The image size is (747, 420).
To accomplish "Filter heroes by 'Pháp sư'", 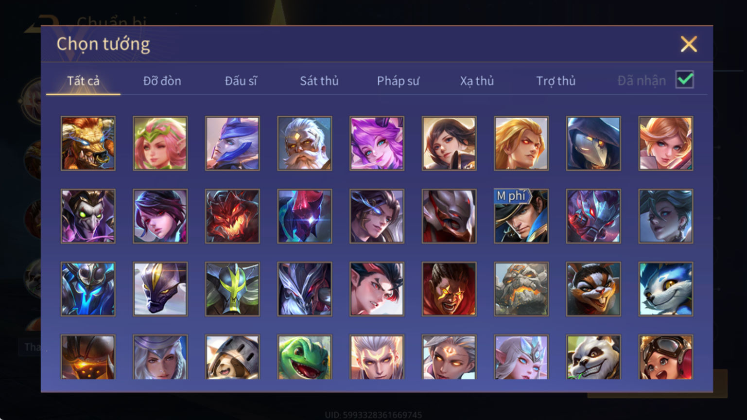I will [x=398, y=81].
